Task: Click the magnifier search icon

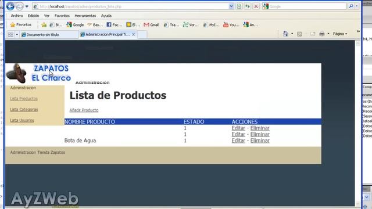Action: 351,6
